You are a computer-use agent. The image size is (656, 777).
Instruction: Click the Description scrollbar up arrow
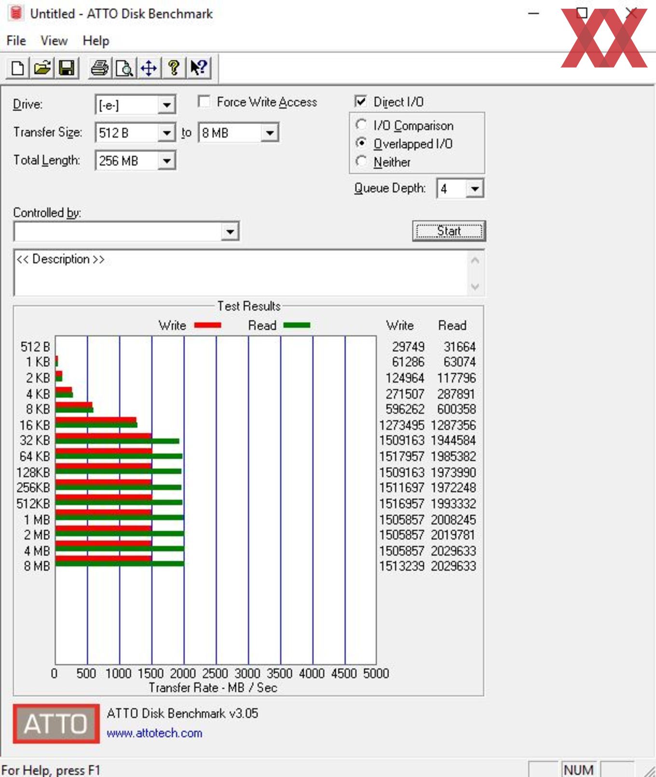coord(475,261)
